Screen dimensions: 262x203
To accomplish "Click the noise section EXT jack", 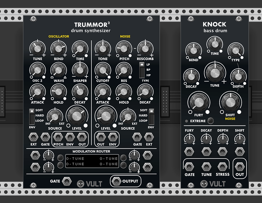I will point(149,137).
